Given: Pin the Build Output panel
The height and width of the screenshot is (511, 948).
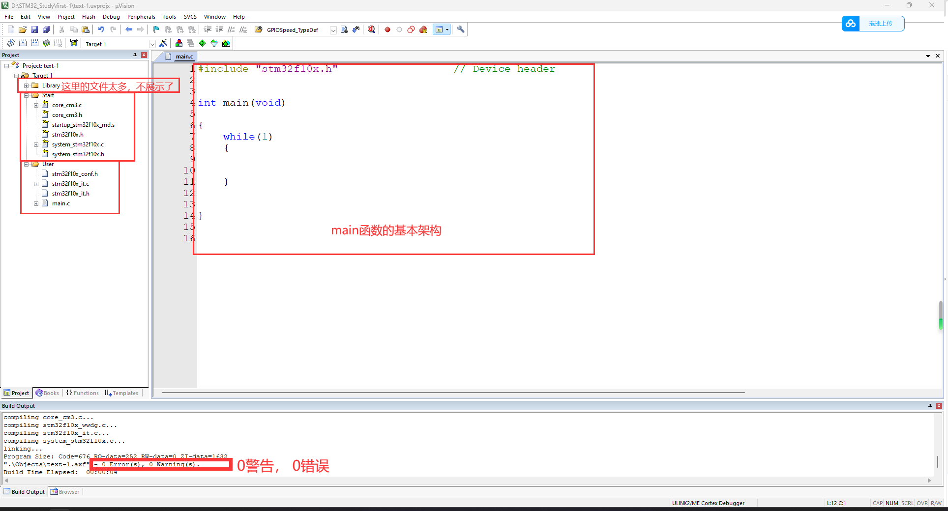Looking at the screenshot, I should tap(930, 406).
